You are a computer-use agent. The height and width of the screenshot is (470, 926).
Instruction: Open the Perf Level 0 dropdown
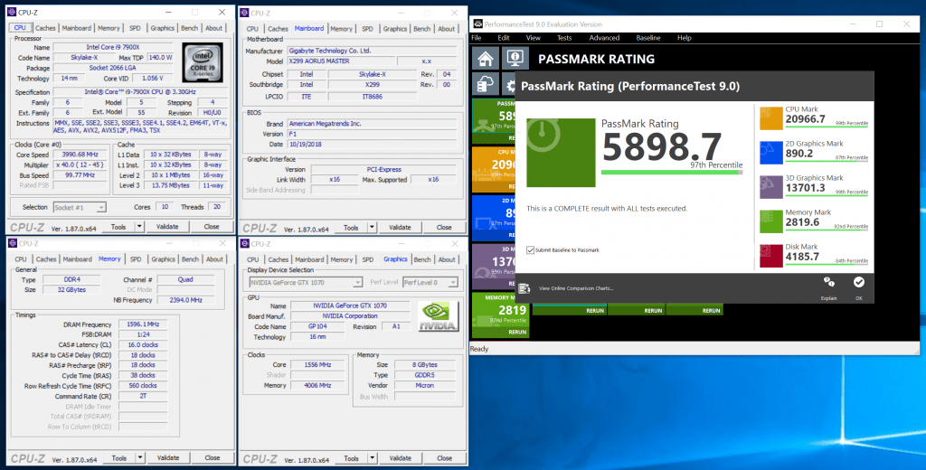pyautogui.click(x=430, y=282)
